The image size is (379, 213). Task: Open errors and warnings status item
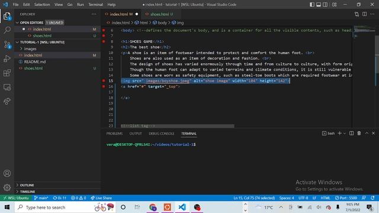[x=79, y=198]
